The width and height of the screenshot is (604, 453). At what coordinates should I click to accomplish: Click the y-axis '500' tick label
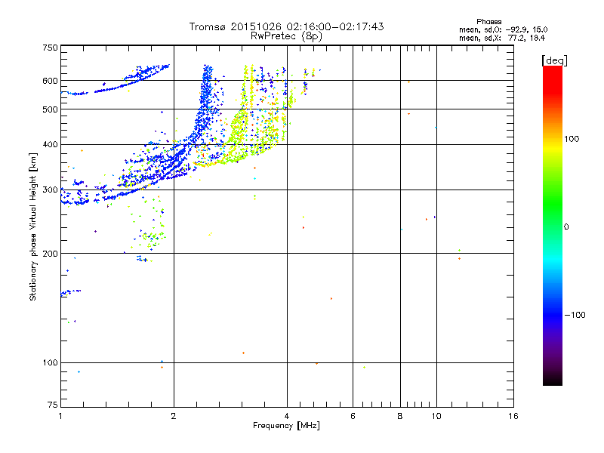[x=50, y=109]
